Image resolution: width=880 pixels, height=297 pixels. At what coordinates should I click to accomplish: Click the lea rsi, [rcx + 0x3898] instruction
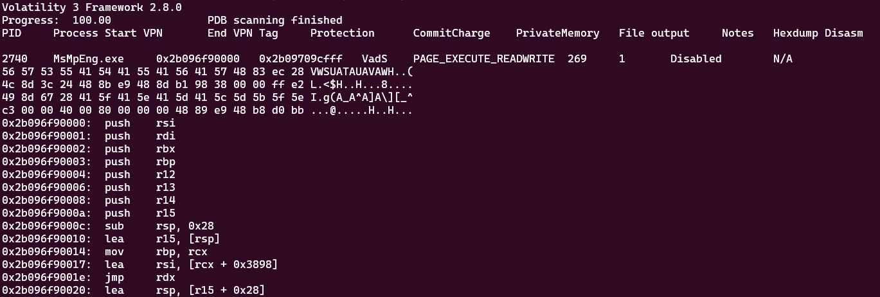tap(191, 265)
